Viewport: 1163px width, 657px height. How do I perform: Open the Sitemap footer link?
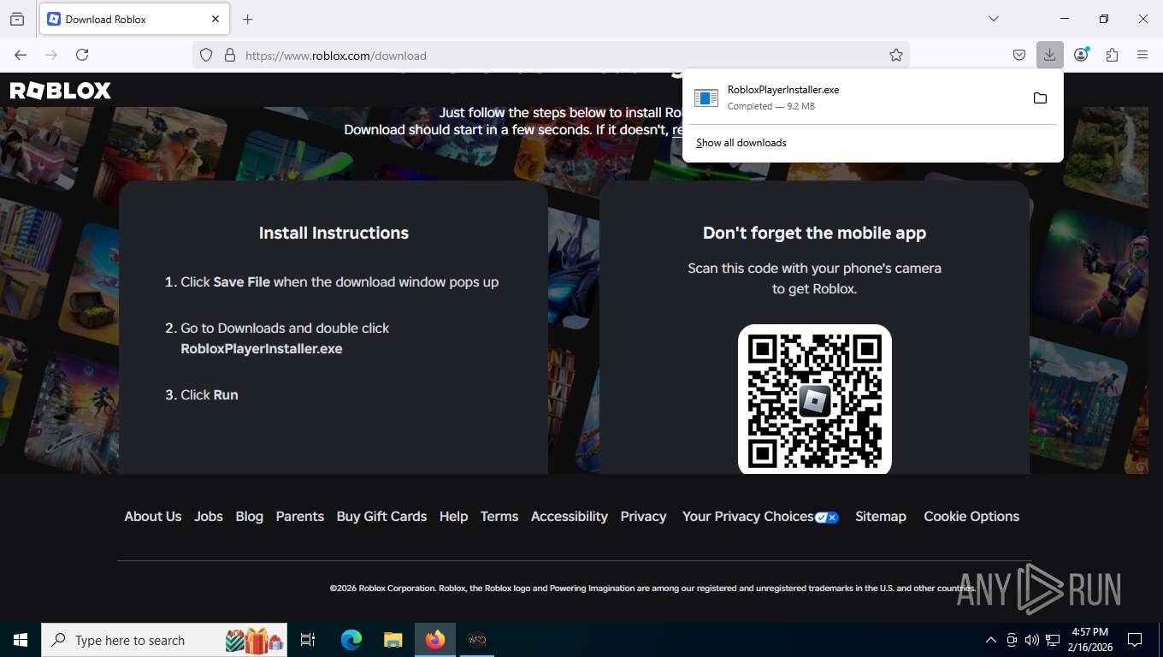[881, 517]
